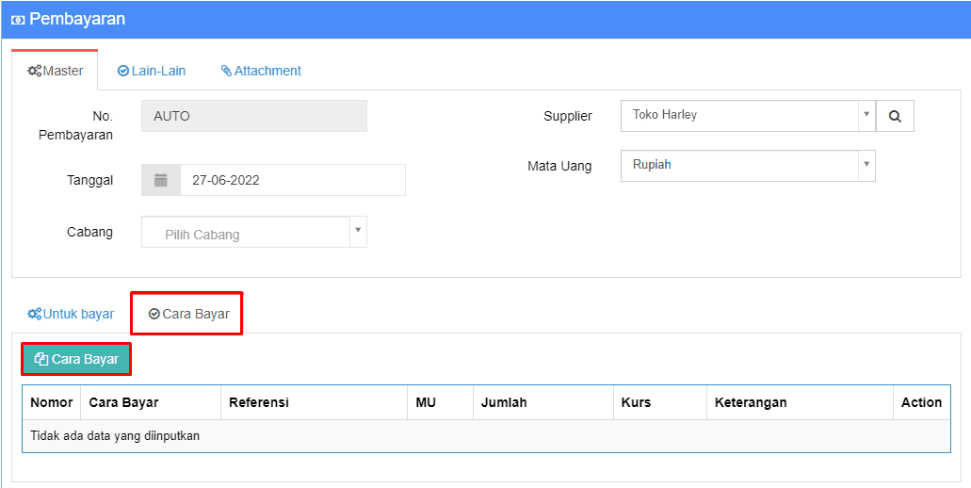Open the Lain-Lain tab
971x488 pixels.
pos(152,71)
